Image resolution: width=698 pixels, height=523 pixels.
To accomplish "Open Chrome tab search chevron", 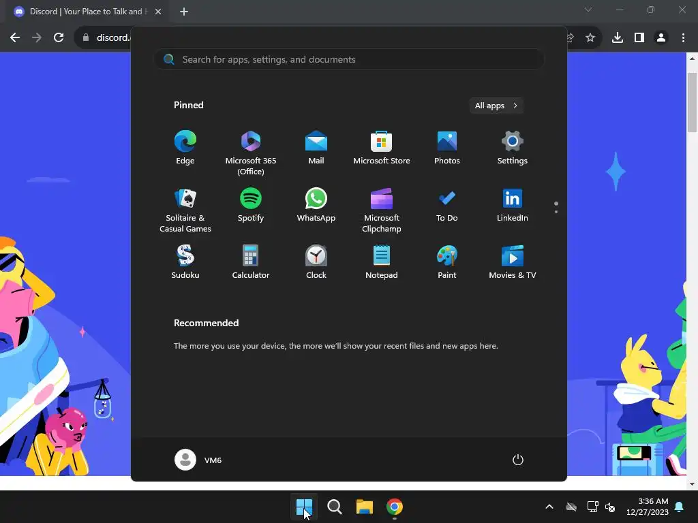I will click(x=588, y=10).
